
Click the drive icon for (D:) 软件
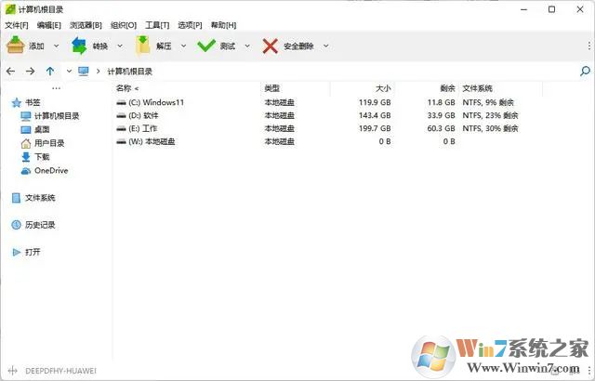click(x=121, y=115)
